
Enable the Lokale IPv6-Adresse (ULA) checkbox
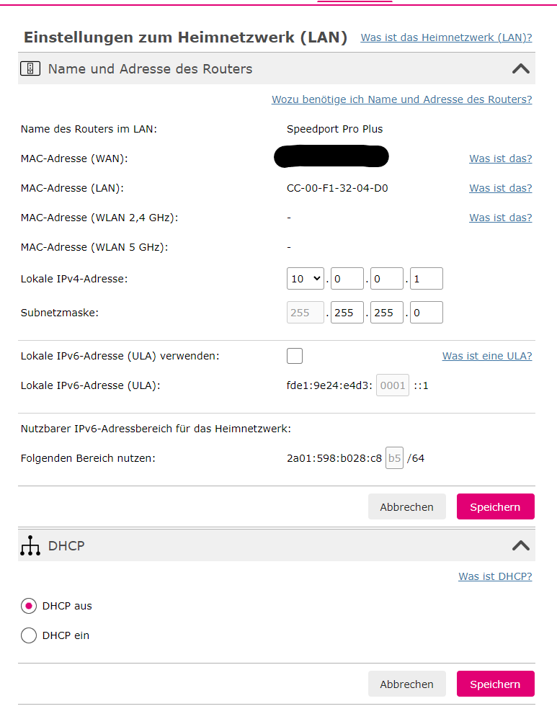click(295, 356)
